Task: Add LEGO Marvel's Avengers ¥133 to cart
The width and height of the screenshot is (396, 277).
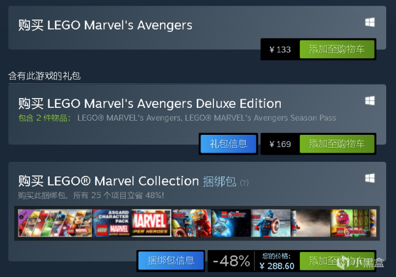Action: [337, 49]
